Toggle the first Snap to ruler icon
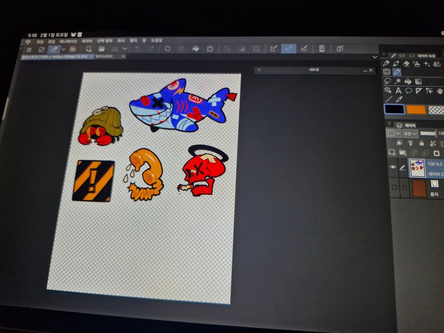This screenshot has height=333, width=444. [274, 48]
